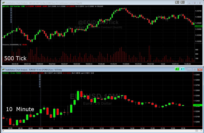Maximize the @EC(D) 500 Tick chart window

(x=195, y=3)
